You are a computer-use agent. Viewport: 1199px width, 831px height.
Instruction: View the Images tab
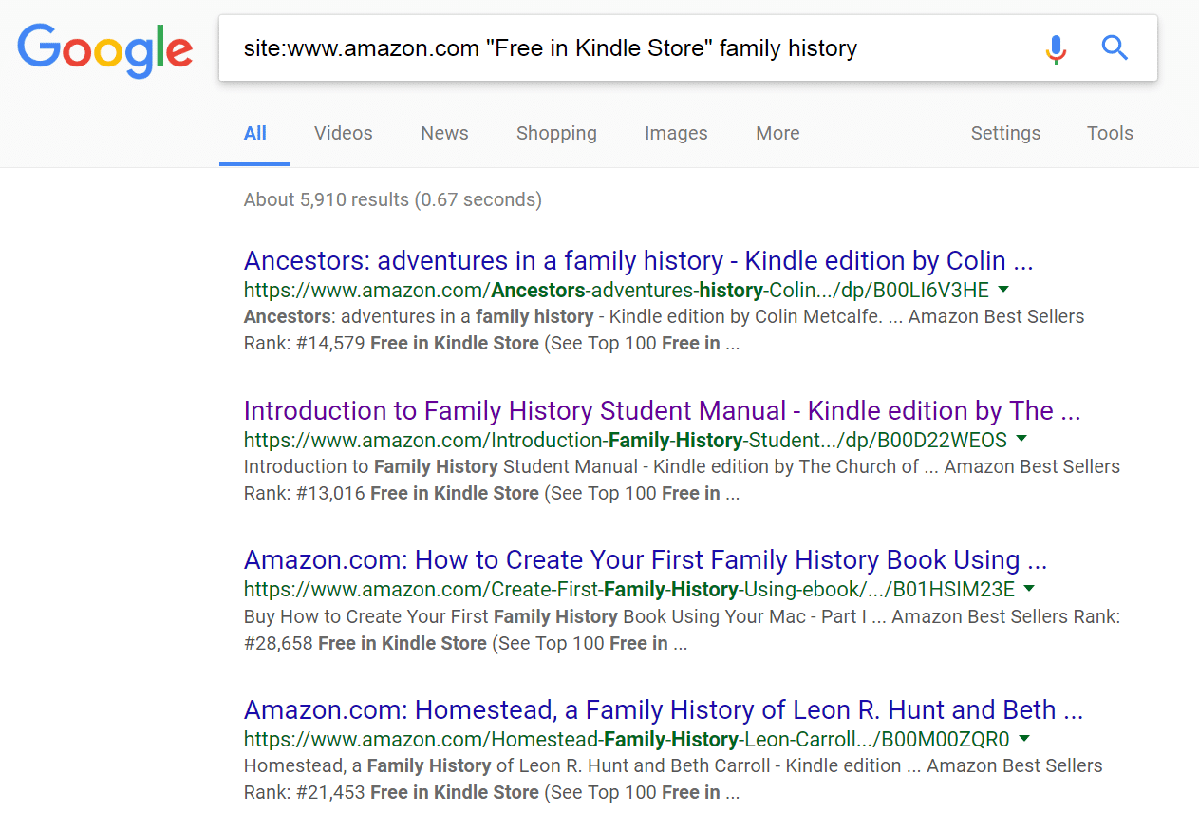pos(676,133)
